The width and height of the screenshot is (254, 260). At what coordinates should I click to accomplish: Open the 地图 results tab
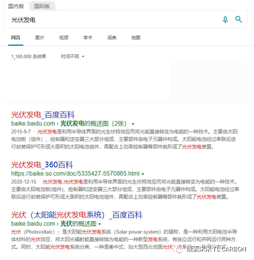[x=136, y=38]
